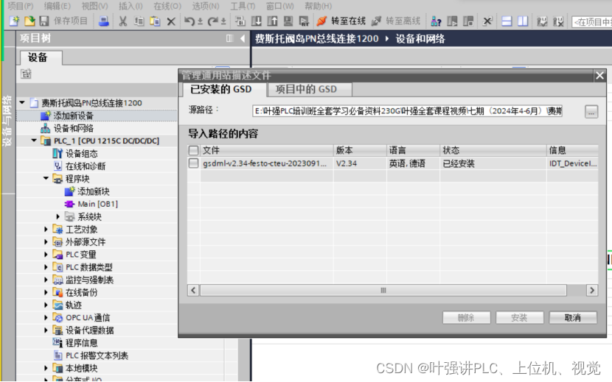Select 添加新设备 in the project tree
The image size is (612, 382).
coord(74,116)
